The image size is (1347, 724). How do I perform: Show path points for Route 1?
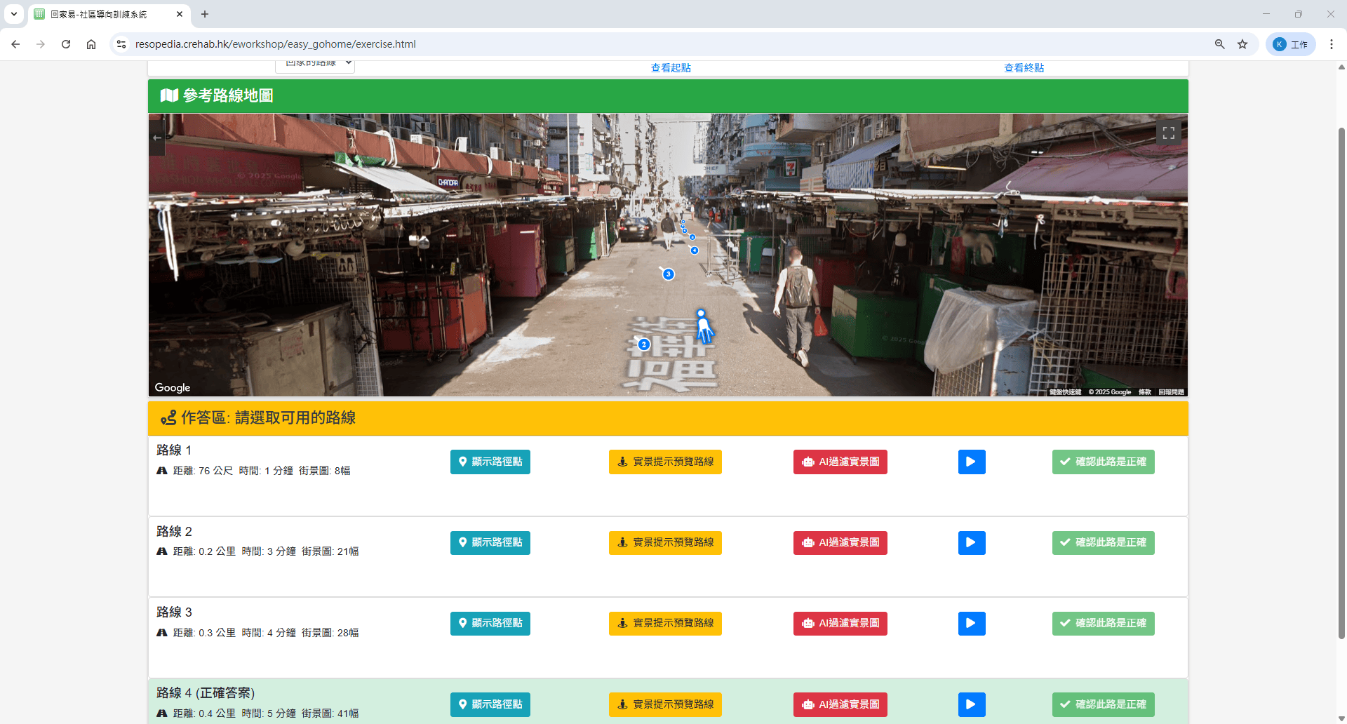coord(490,462)
